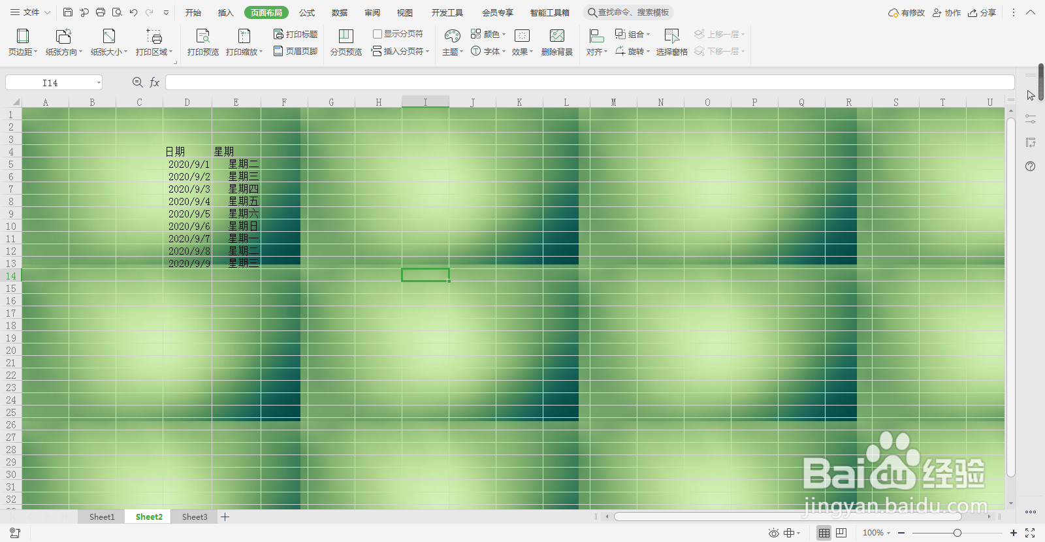Expand the File (文件) menu arrow

tap(47, 12)
